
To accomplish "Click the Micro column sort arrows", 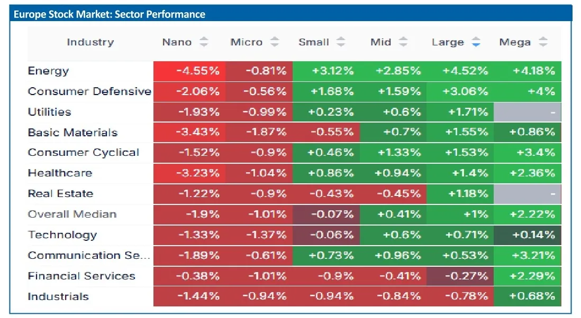I will [275, 42].
